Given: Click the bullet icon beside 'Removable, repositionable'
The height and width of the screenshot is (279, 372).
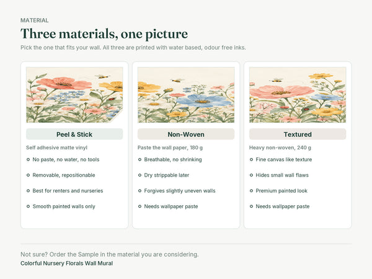Looking at the screenshot, I should pyautogui.click(x=29, y=175).
